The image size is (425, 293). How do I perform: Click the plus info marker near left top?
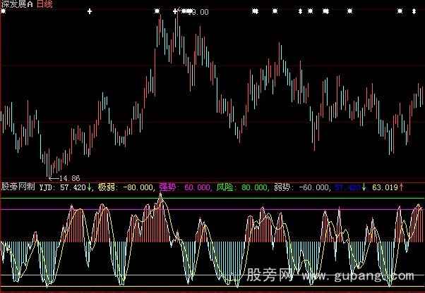click(x=90, y=12)
